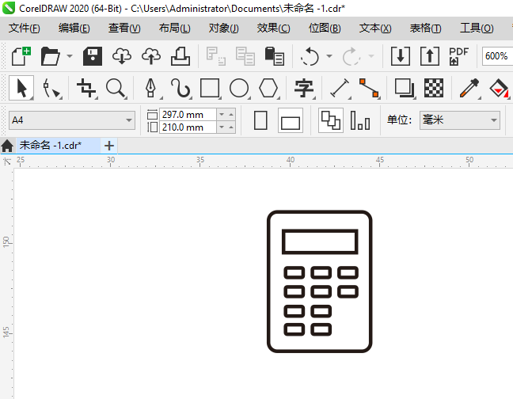513x399 pixels.
Task: Increase page height with up arrow
Action: click(x=231, y=127)
